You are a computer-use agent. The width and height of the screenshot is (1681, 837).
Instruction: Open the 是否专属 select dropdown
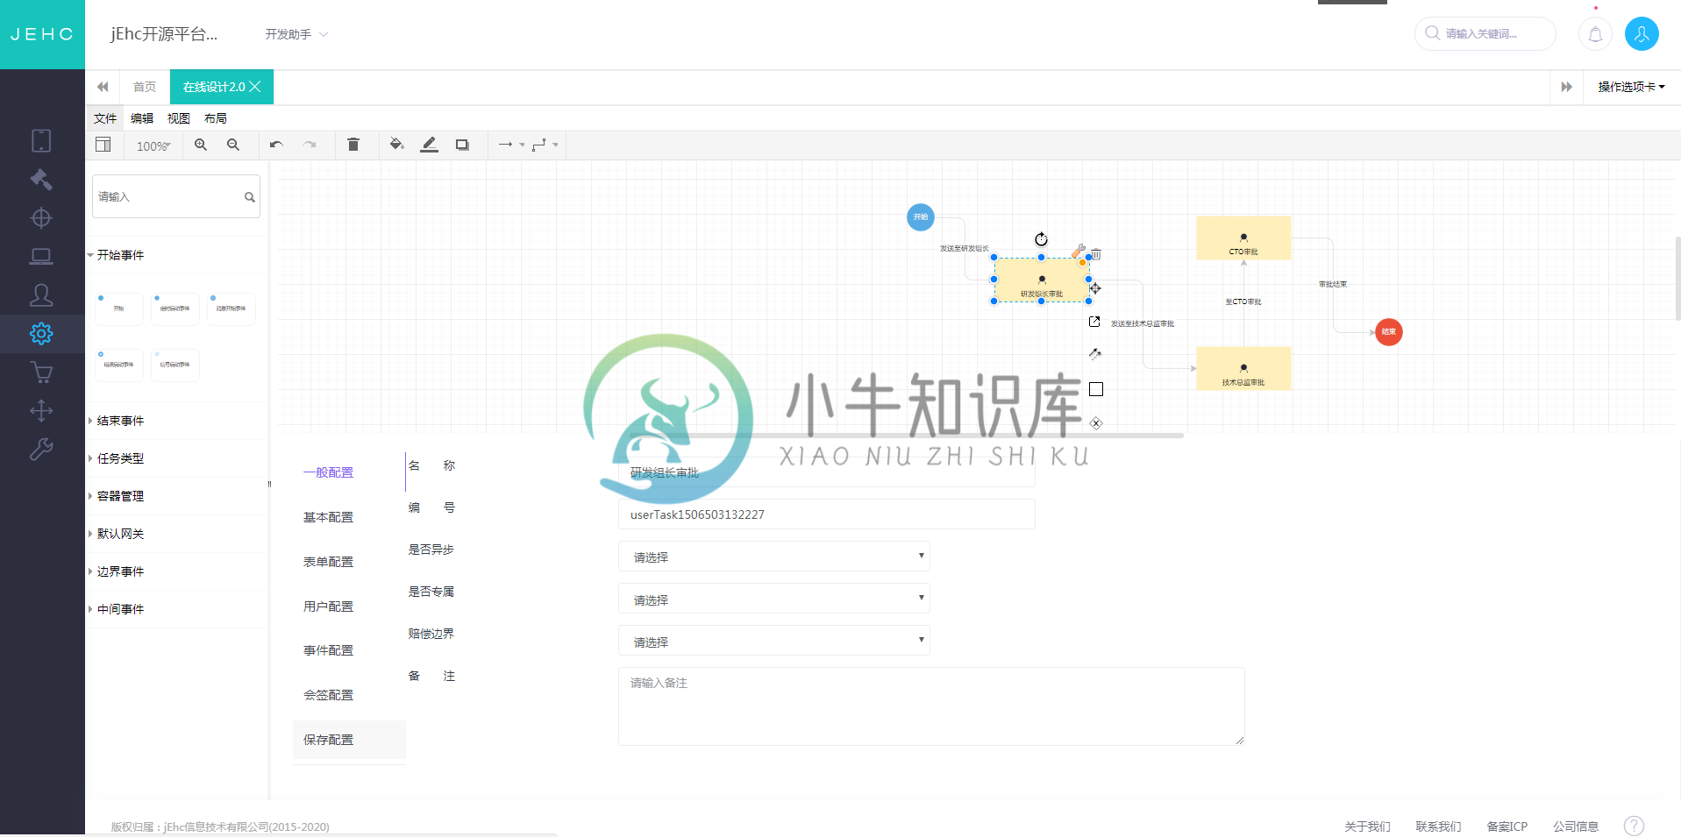click(774, 599)
